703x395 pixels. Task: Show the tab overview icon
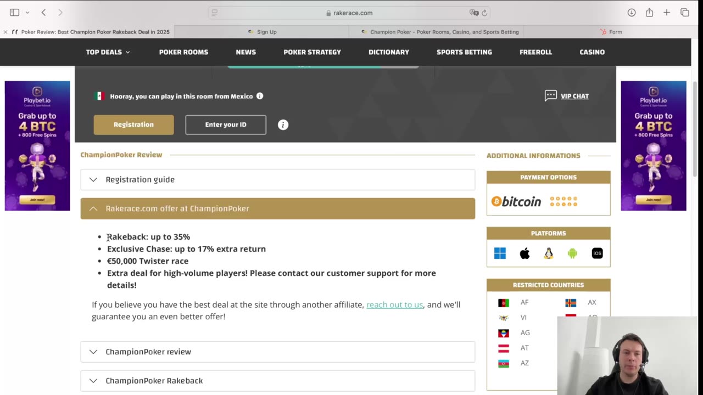click(x=684, y=13)
